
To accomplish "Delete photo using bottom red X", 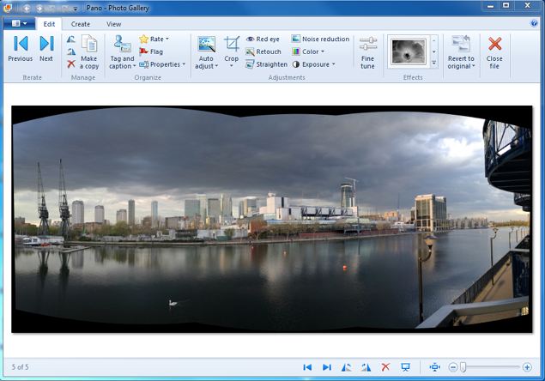I will point(385,367).
